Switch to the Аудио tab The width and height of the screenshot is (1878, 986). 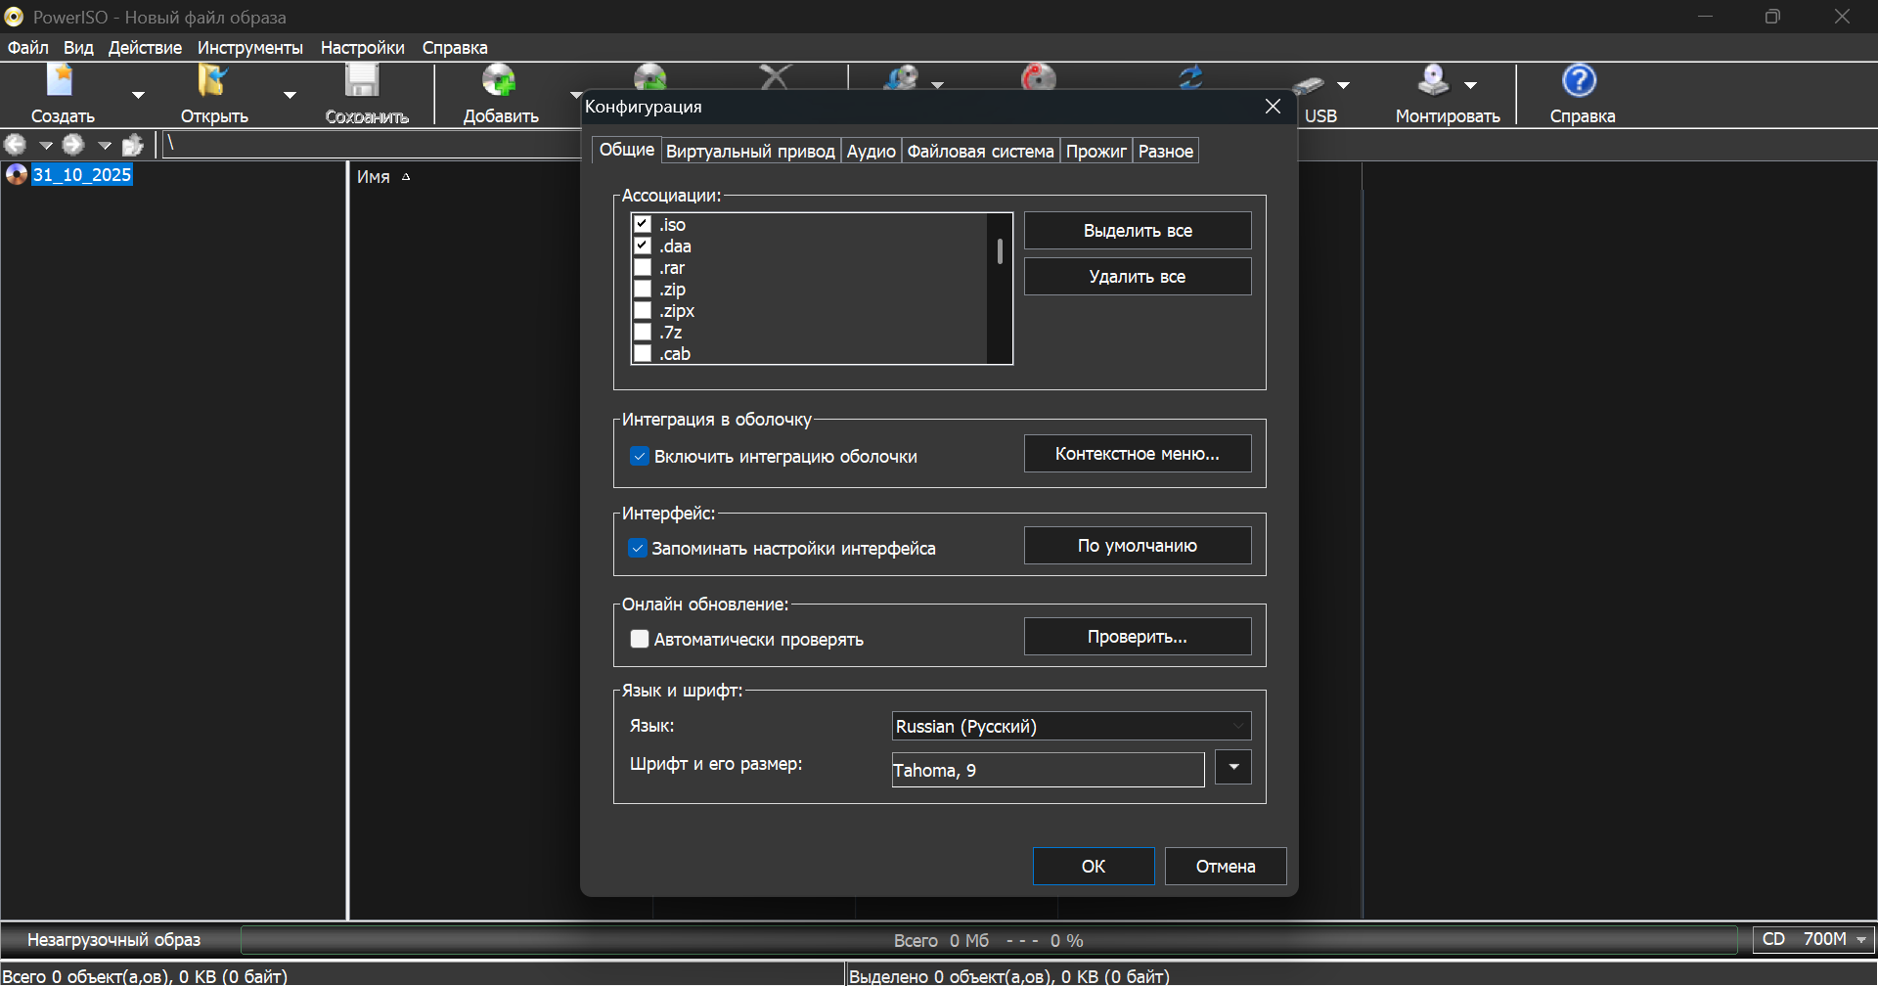click(871, 151)
